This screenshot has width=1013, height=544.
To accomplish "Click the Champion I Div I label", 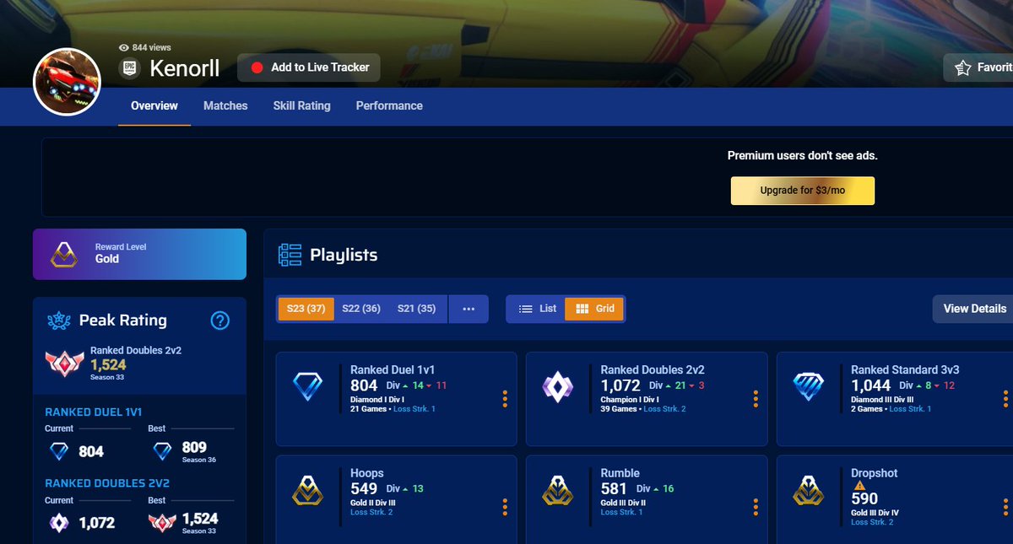I will [631, 399].
